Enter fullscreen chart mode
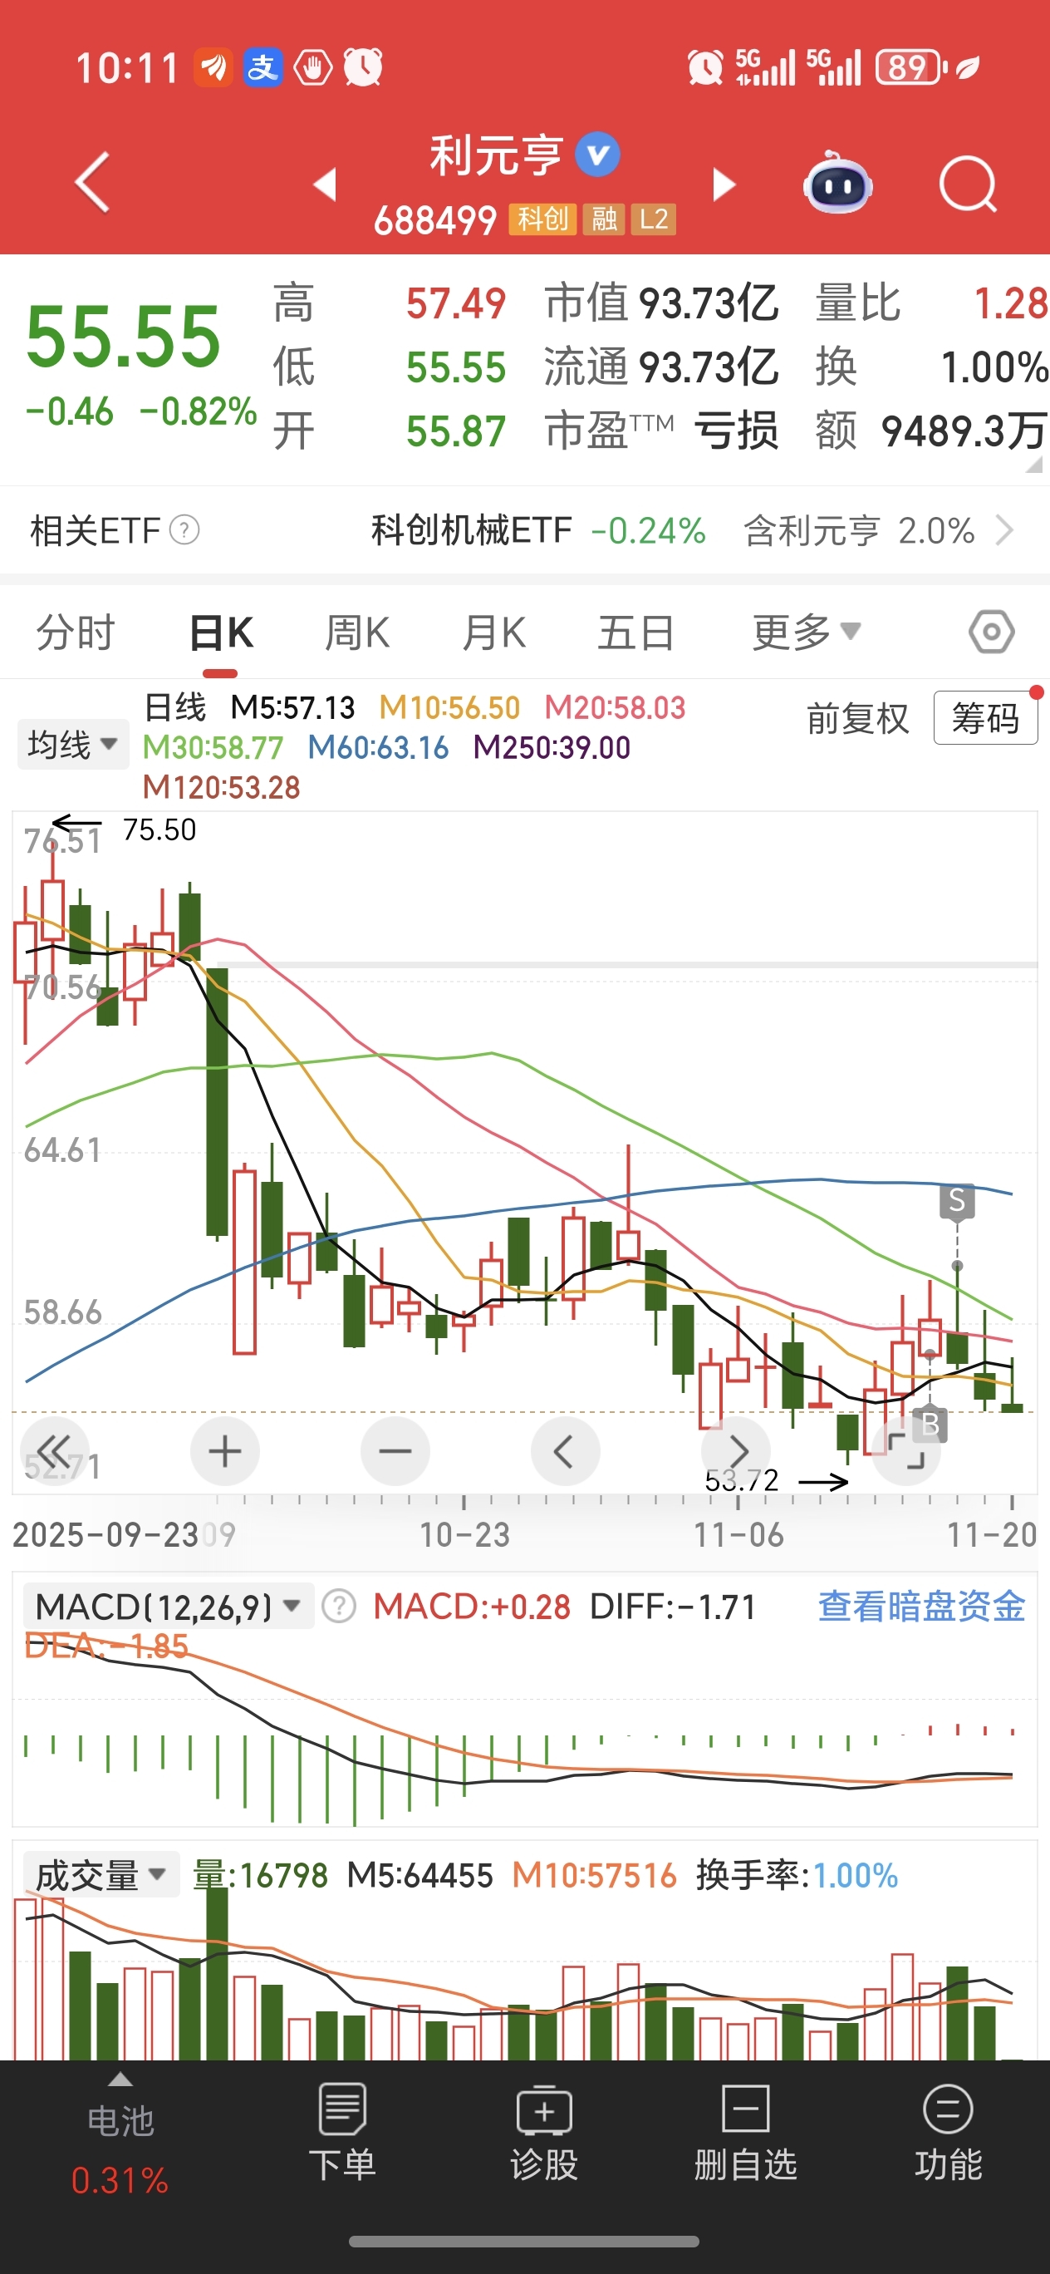Screen dimensions: 1050x2274 tap(906, 1451)
